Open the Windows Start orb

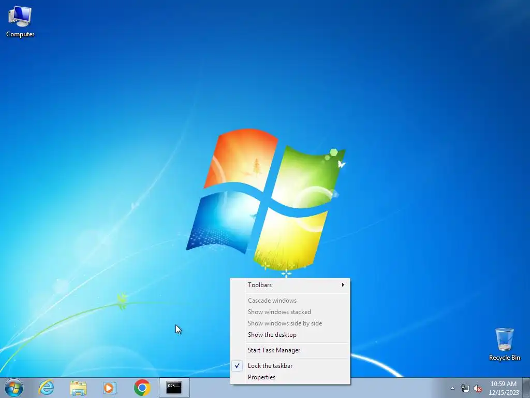coord(14,388)
